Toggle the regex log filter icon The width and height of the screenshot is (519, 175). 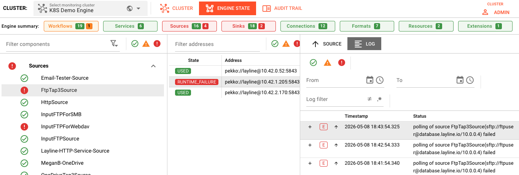[x=379, y=99]
